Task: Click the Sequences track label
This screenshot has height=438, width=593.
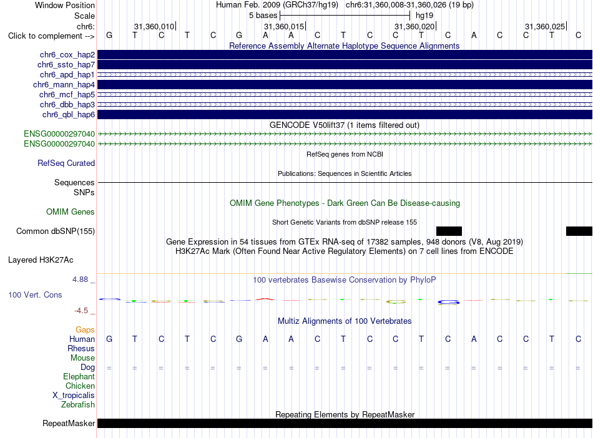Action: (74, 183)
